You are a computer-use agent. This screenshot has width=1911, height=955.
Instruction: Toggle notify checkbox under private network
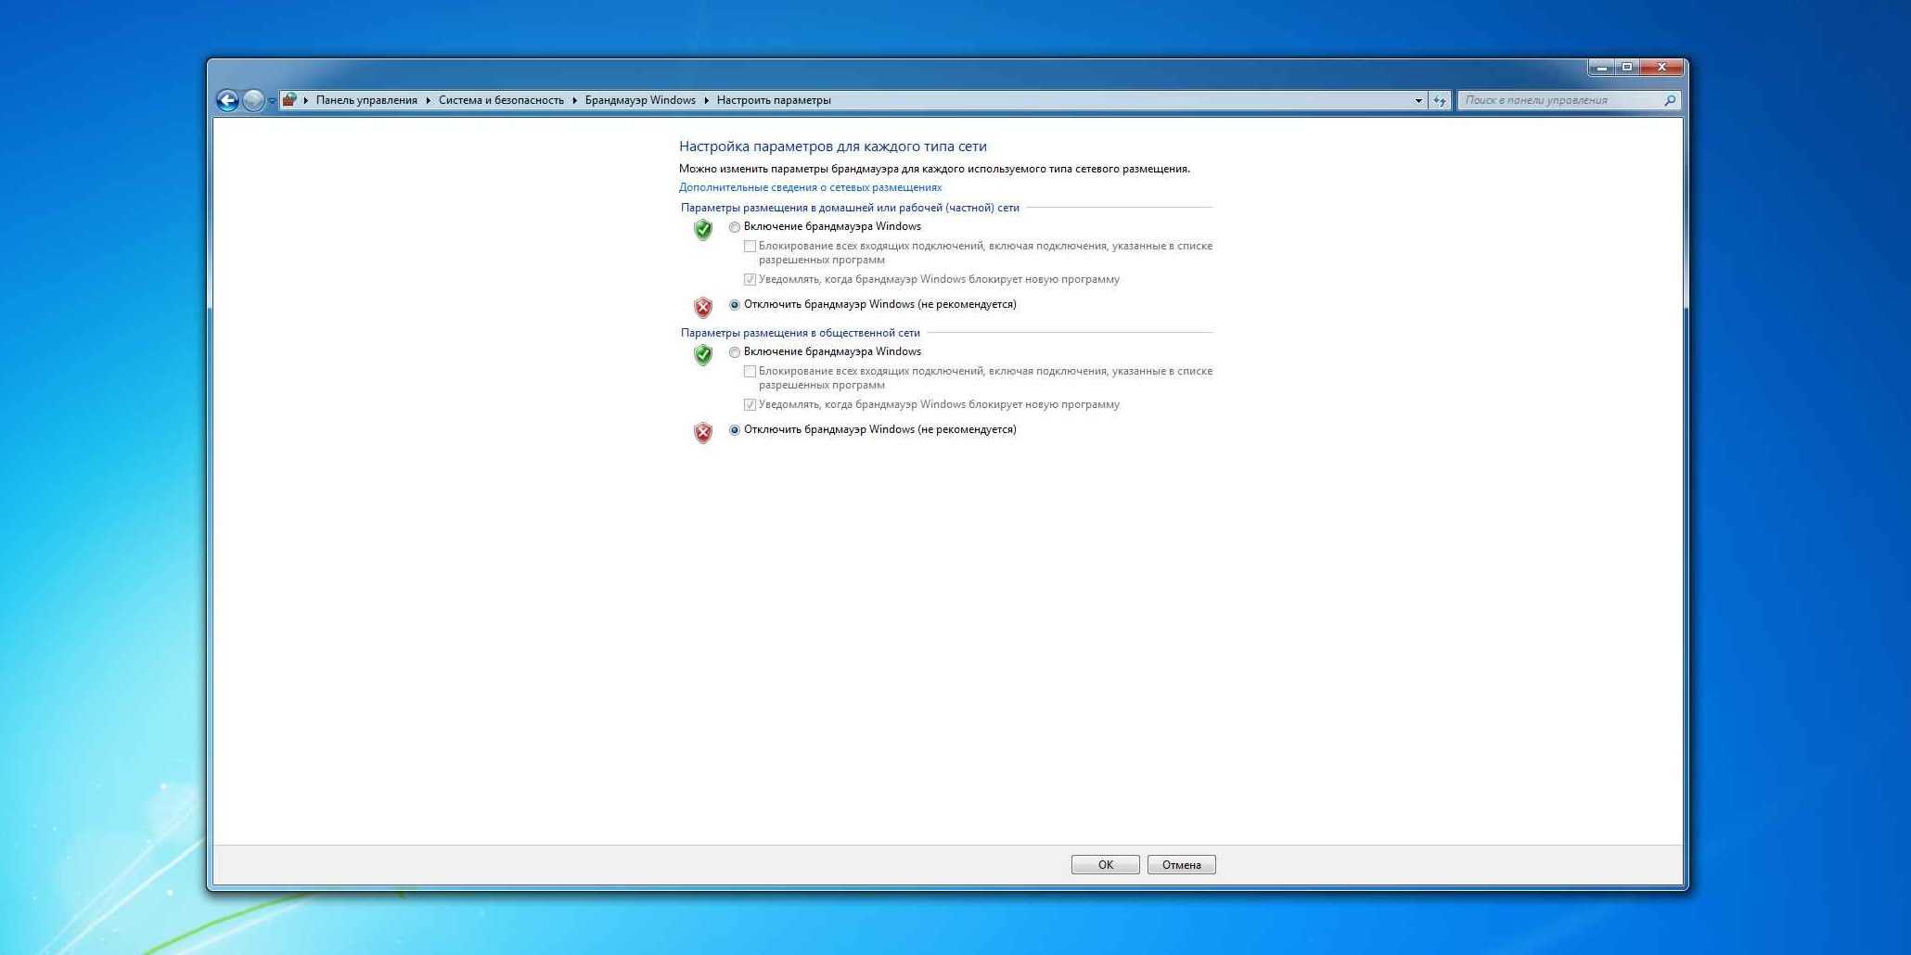(750, 280)
